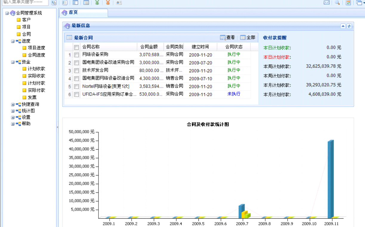The width and height of the screenshot is (365, 227).
Task: Click the 80,000.00 amount cell
Action: pos(151,71)
